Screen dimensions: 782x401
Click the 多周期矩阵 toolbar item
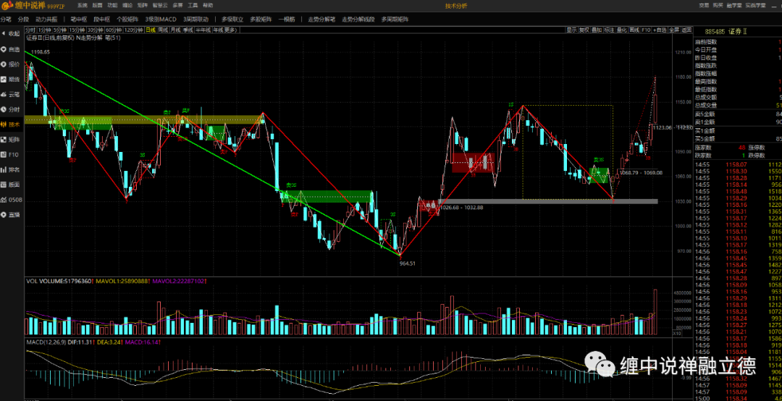[395, 19]
